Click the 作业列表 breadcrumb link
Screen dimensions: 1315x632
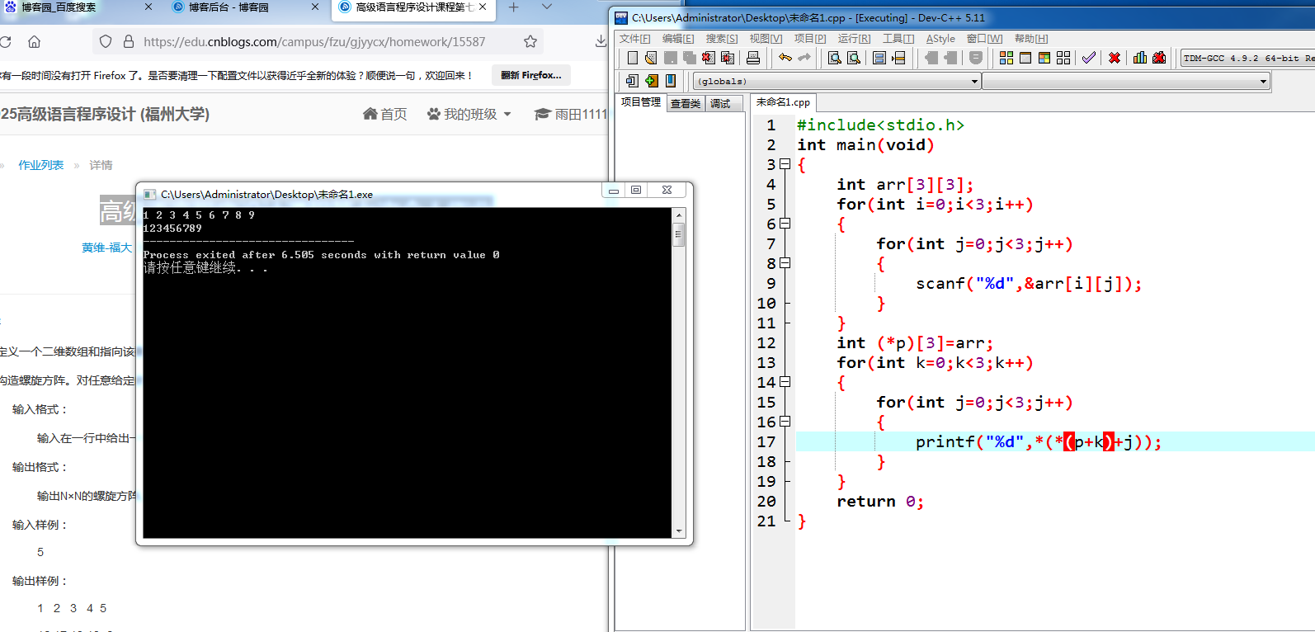[x=41, y=165]
